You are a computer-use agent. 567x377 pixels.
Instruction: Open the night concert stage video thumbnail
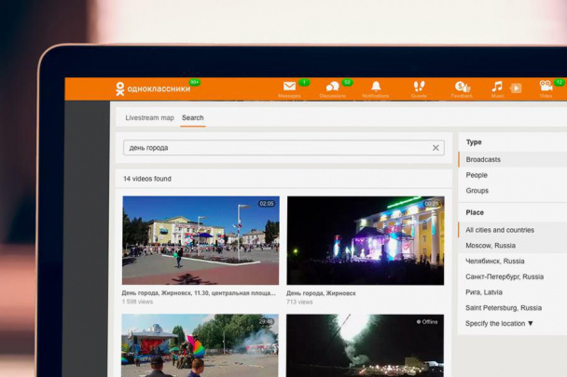[365, 239]
